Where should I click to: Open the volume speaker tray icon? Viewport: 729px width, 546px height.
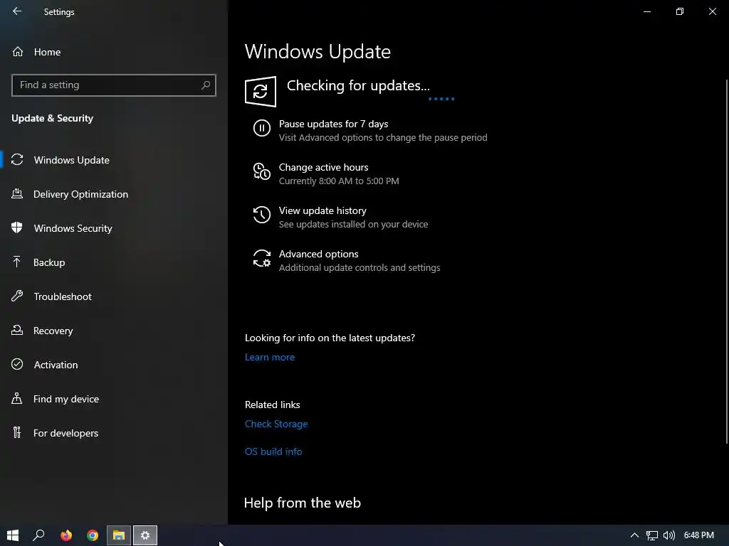[x=669, y=535]
